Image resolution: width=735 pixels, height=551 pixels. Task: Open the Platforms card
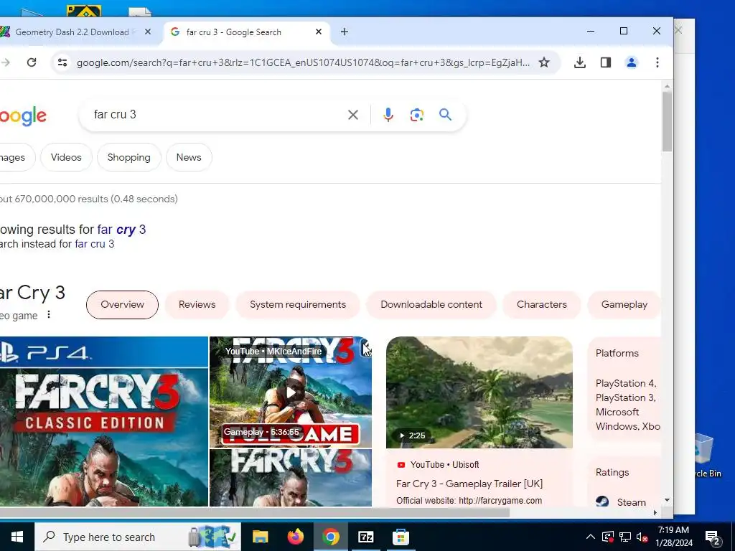624,389
